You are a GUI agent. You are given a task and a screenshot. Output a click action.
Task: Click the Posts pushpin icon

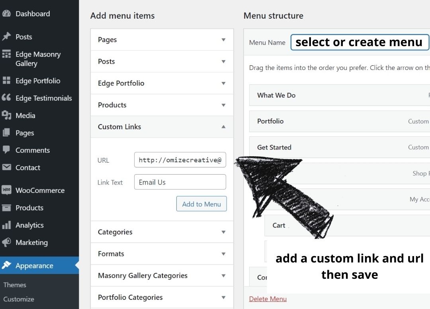7,37
